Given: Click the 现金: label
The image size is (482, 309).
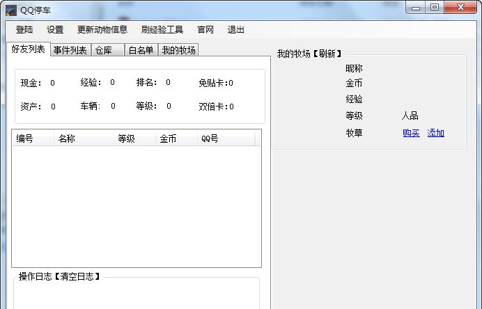Looking at the screenshot, I should click(31, 83).
